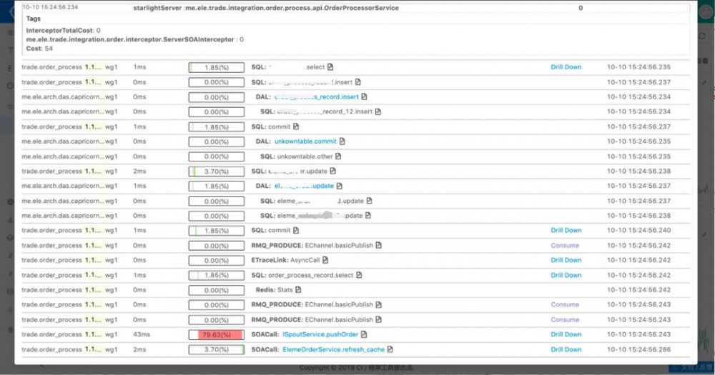
Task: Drill Down on order_process_record.select row
Action: coord(566,275)
